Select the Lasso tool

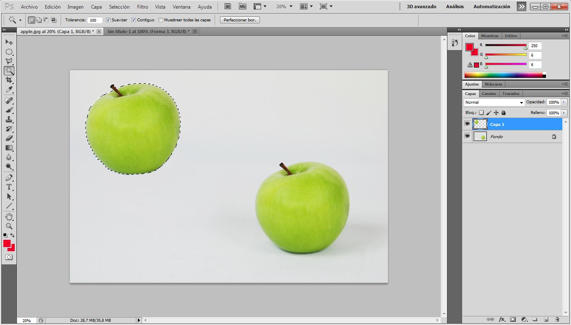[x=9, y=61]
